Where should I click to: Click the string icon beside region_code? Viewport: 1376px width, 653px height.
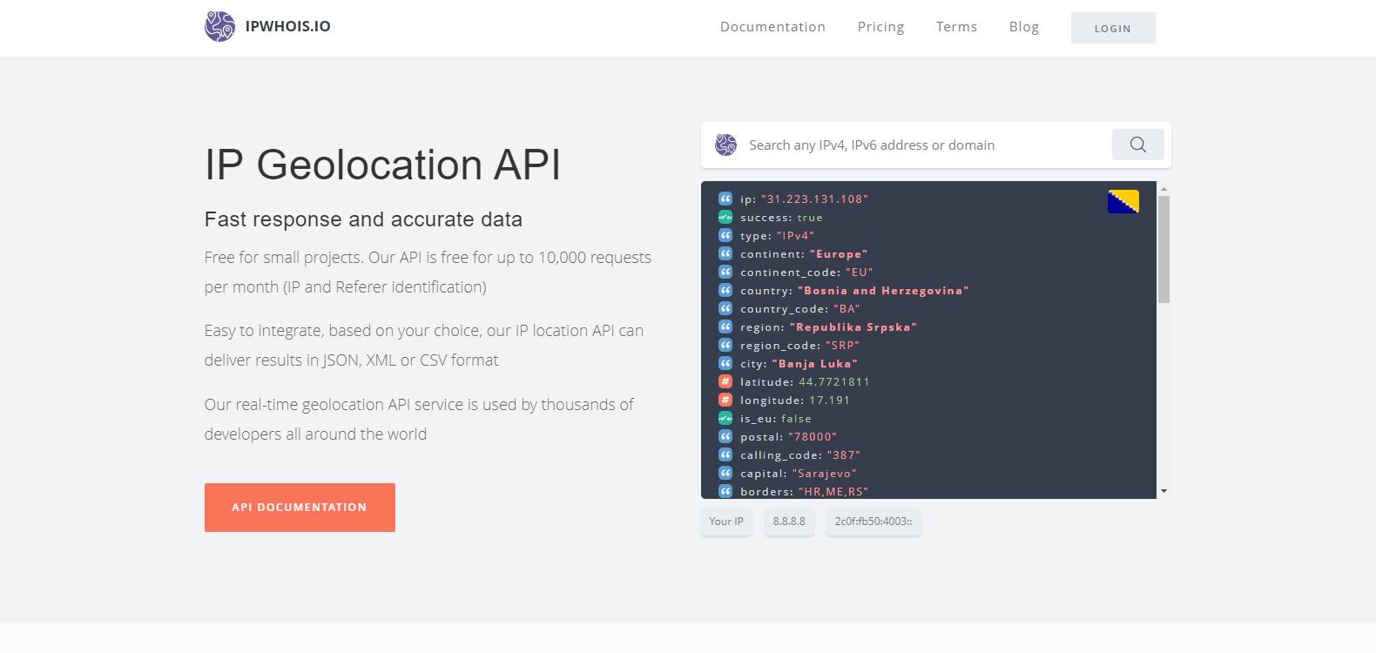pos(725,345)
